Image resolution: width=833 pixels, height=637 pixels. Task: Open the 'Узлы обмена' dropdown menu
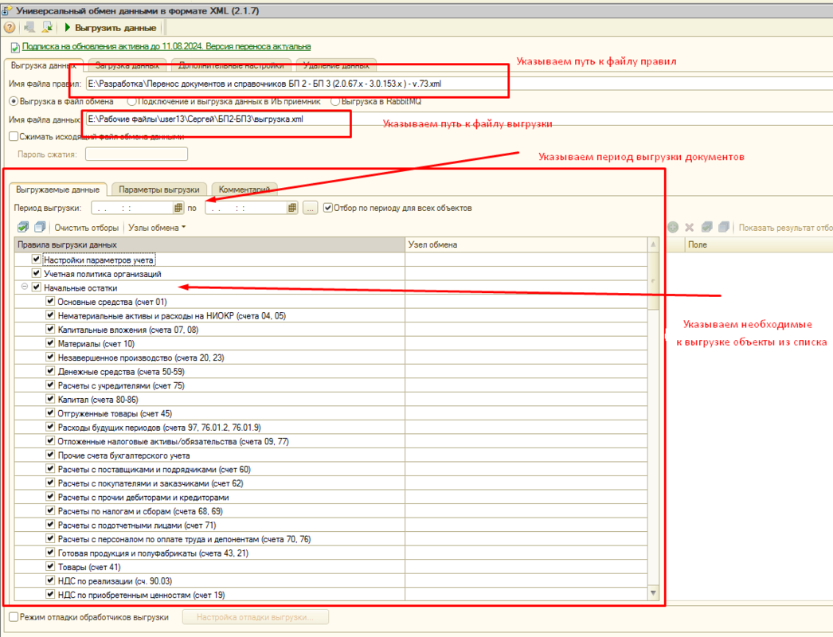click(157, 228)
